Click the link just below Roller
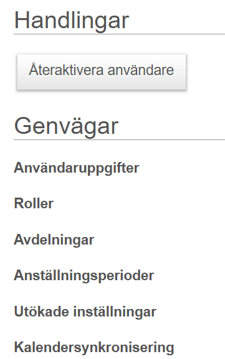Viewport: 225px width, 359px height. pos(54,241)
